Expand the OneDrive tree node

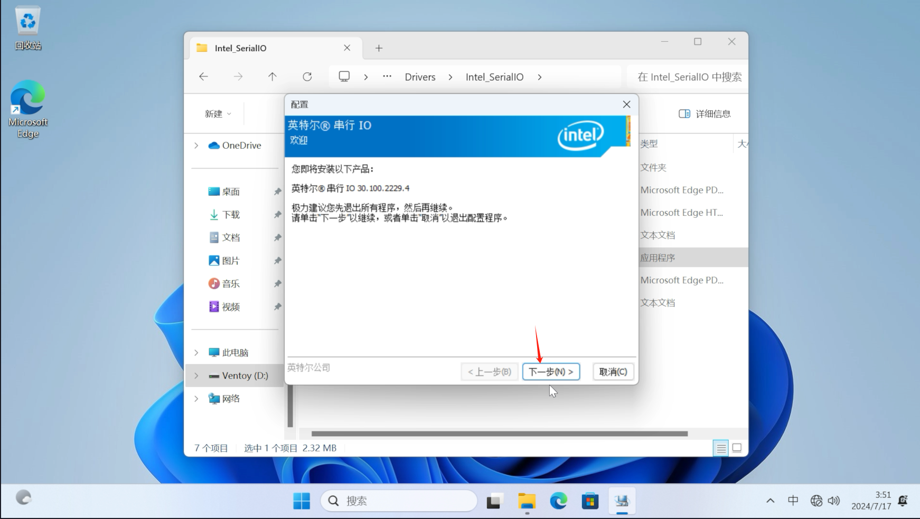coord(196,145)
